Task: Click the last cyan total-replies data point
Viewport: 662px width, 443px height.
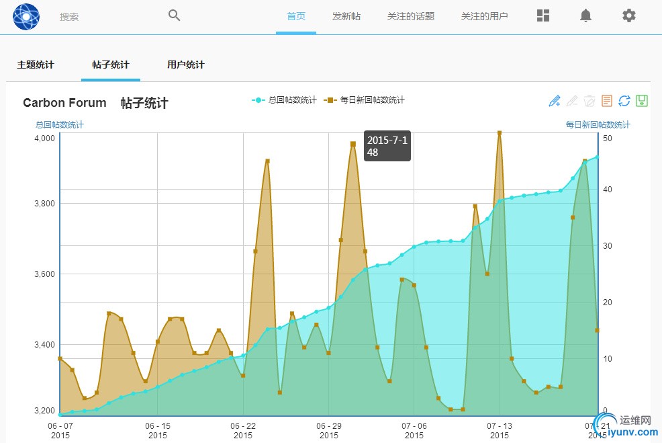Action: pos(597,157)
